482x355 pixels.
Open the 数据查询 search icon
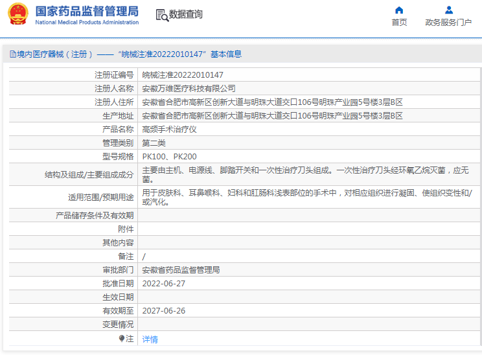click(x=162, y=15)
